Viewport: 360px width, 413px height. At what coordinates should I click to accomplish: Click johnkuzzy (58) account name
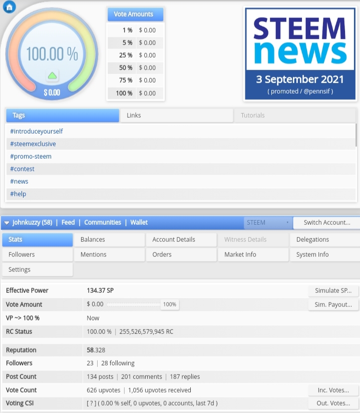[x=32, y=223]
